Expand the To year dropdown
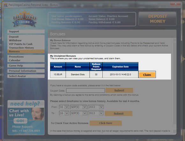Viewport: 185px width, 141px height. click(x=96, y=113)
